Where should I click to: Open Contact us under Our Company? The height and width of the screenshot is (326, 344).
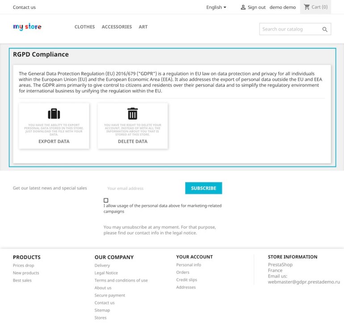tap(105, 303)
